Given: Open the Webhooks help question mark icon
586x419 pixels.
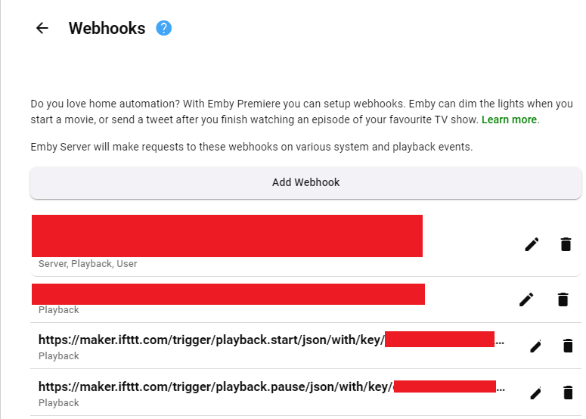Looking at the screenshot, I should coord(163,28).
